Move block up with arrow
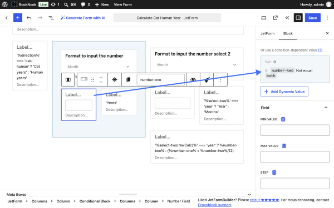The height and width of the screenshot is (208, 334). click(x=101, y=77)
